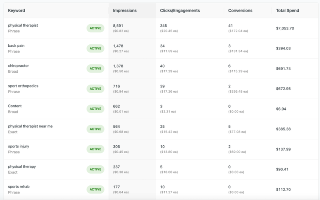Select physical therapist near me keyword
The image size is (320, 200).
[x=30, y=126]
